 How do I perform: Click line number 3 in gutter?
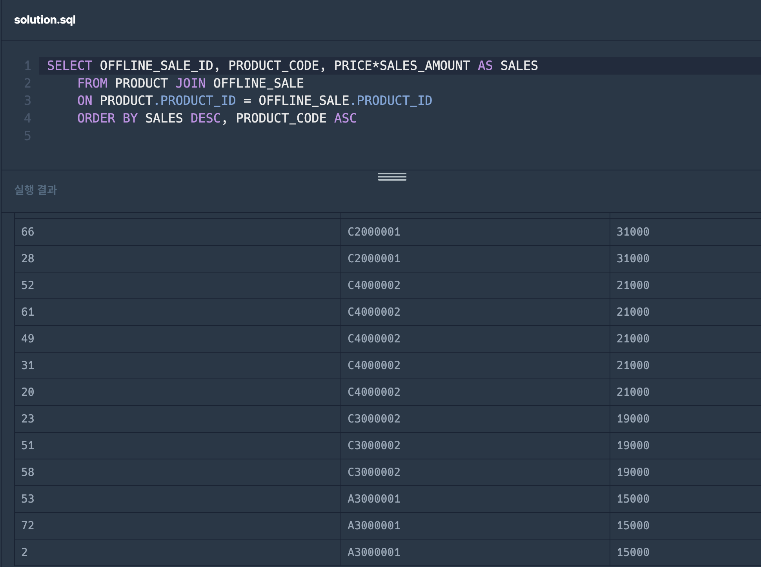click(x=27, y=101)
